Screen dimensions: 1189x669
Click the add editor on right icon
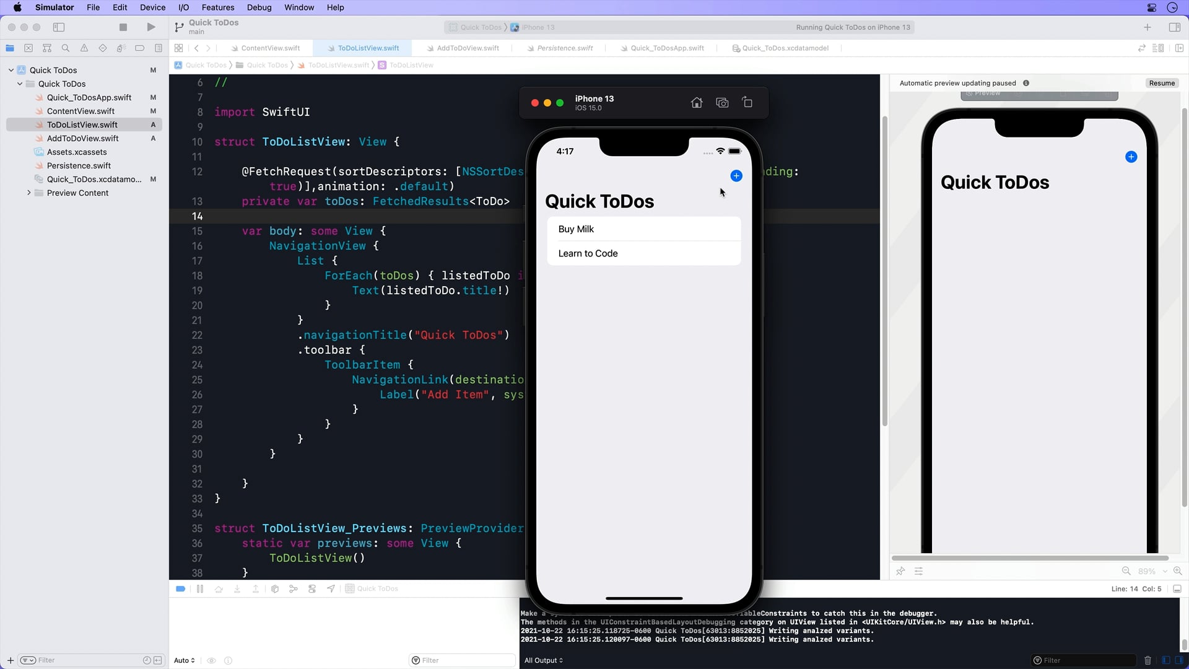(1179, 48)
